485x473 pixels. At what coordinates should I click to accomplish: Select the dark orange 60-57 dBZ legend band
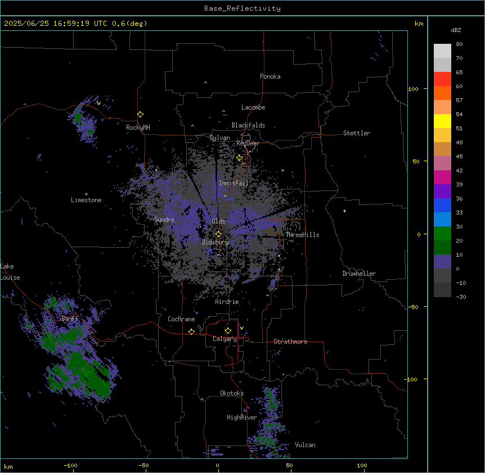point(442,93)
